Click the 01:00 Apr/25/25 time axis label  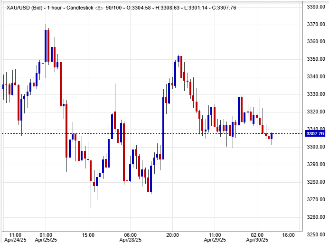pyautogui.click(x=46, y=238)
